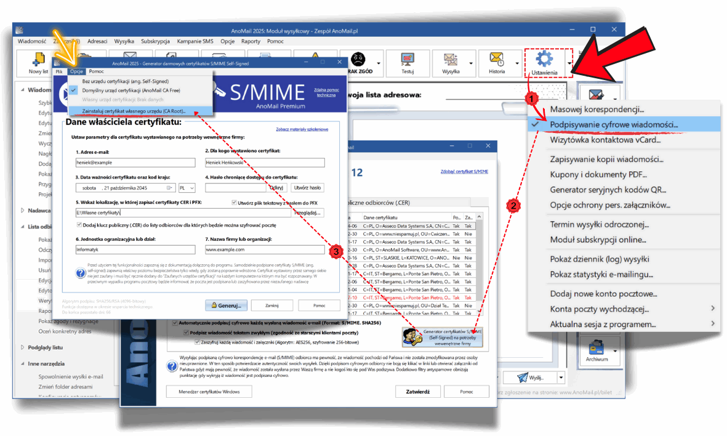Click scroll-up arrow of certificate list
Image resolution: width=727 pixels, height=436 pixels.
pyautogui.click(x=479, y=217)
